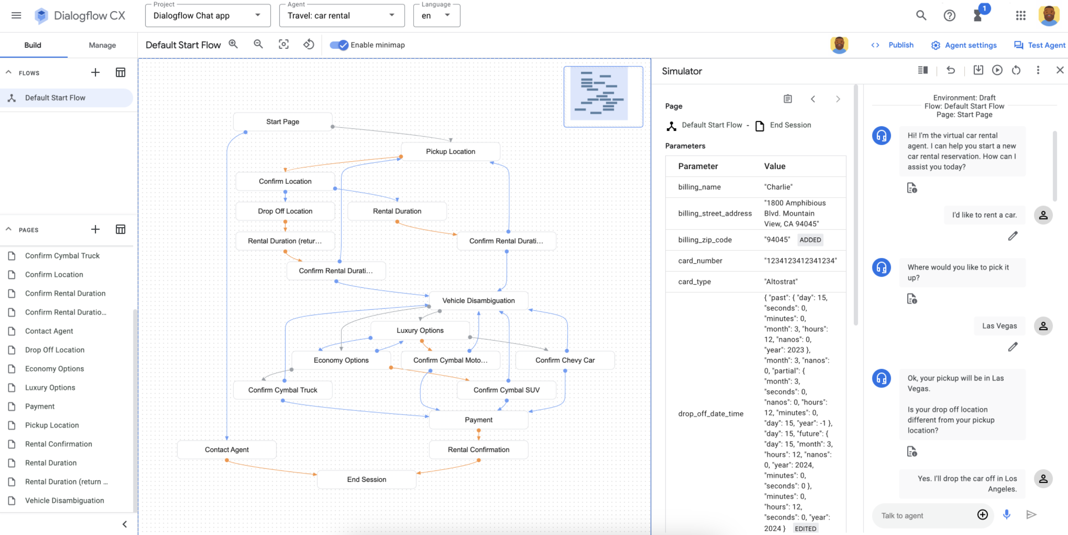The width and height of the screenshot is (1068, 535).
Task: Send message to agent
Action: click(1031, 515)
